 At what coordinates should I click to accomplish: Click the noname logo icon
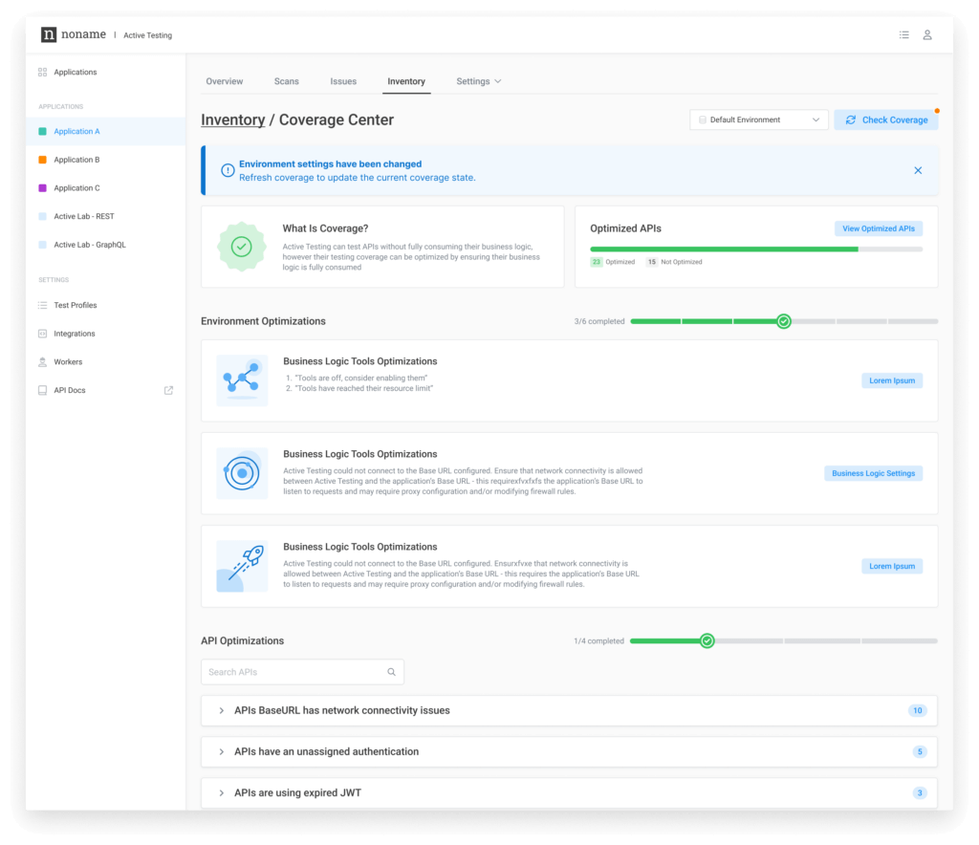(49, 34)
